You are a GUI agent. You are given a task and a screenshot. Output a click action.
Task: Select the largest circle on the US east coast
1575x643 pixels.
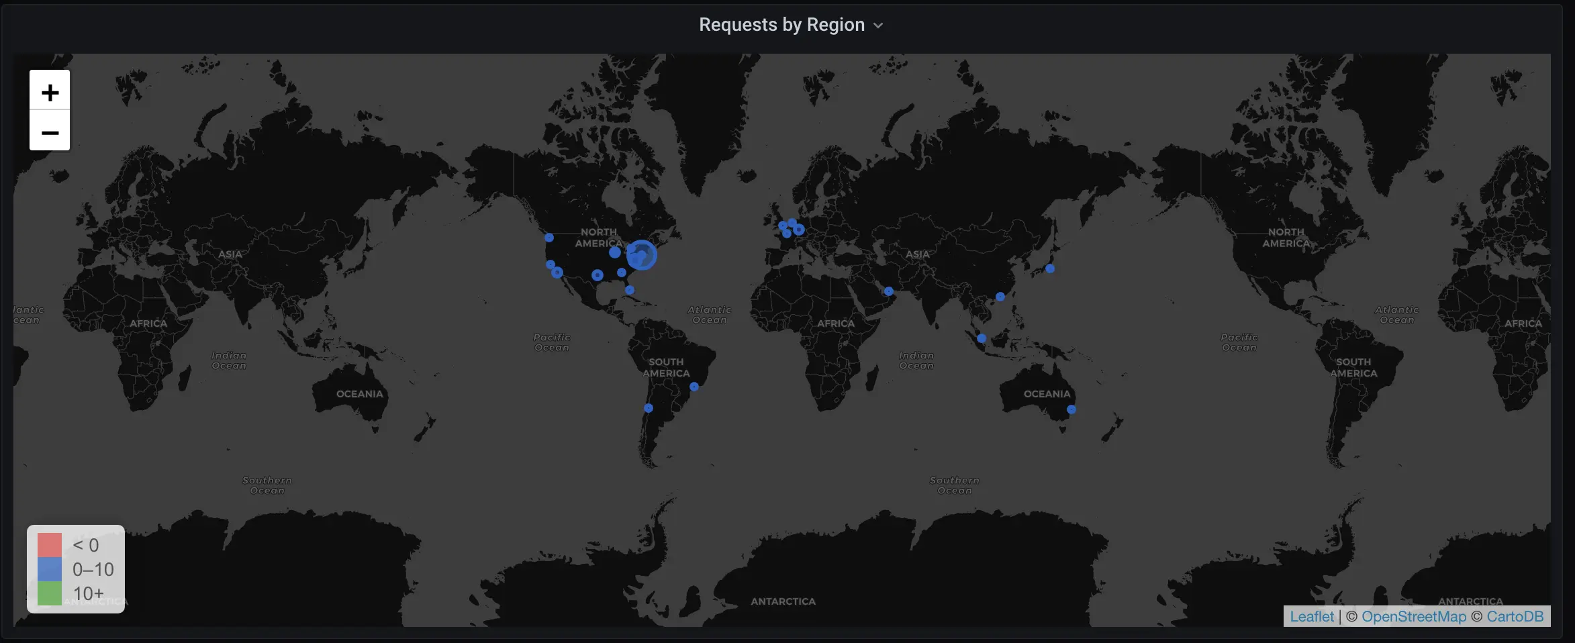[x=642, y=255]
